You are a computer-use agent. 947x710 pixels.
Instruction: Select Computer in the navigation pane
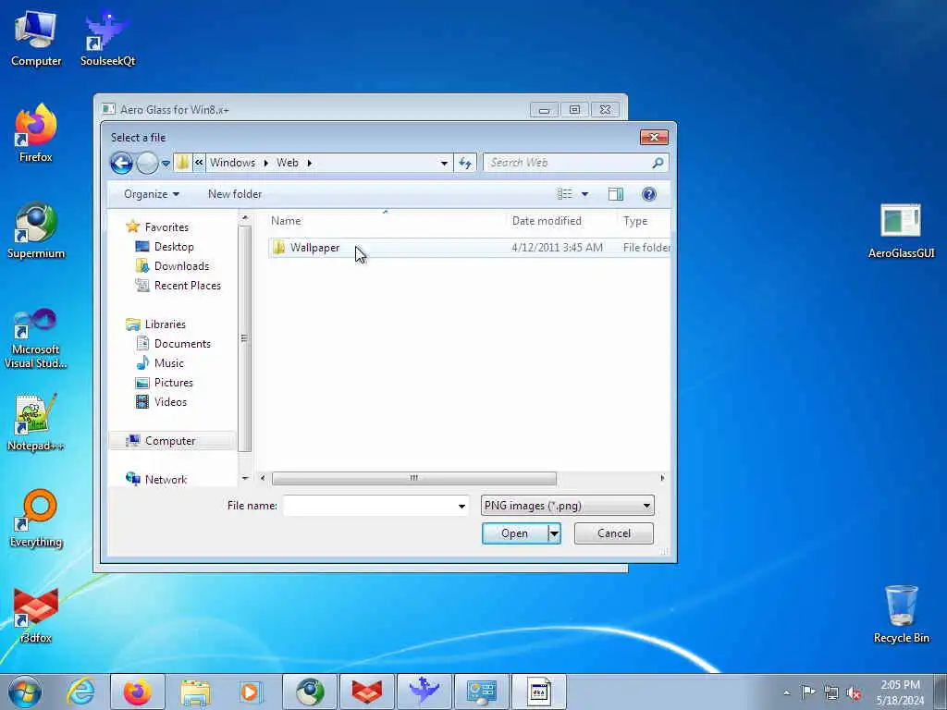[x=171, y=441]
